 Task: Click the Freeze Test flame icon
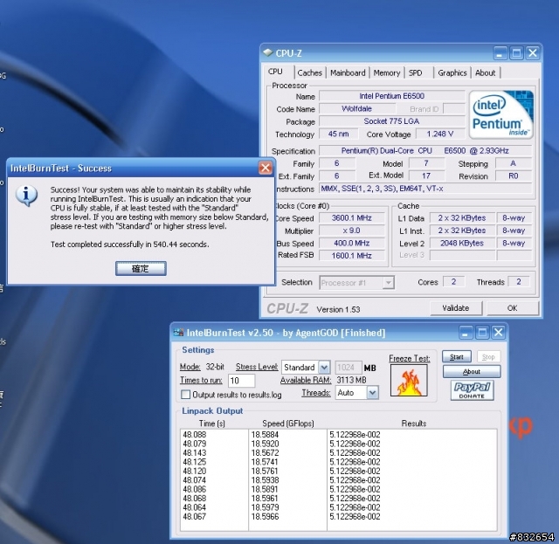click(409, 381)
